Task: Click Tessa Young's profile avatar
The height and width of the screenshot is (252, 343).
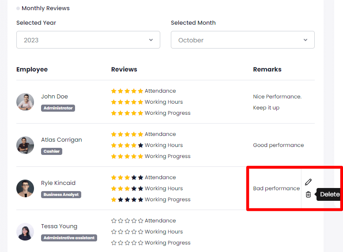Action: (25, 232)
